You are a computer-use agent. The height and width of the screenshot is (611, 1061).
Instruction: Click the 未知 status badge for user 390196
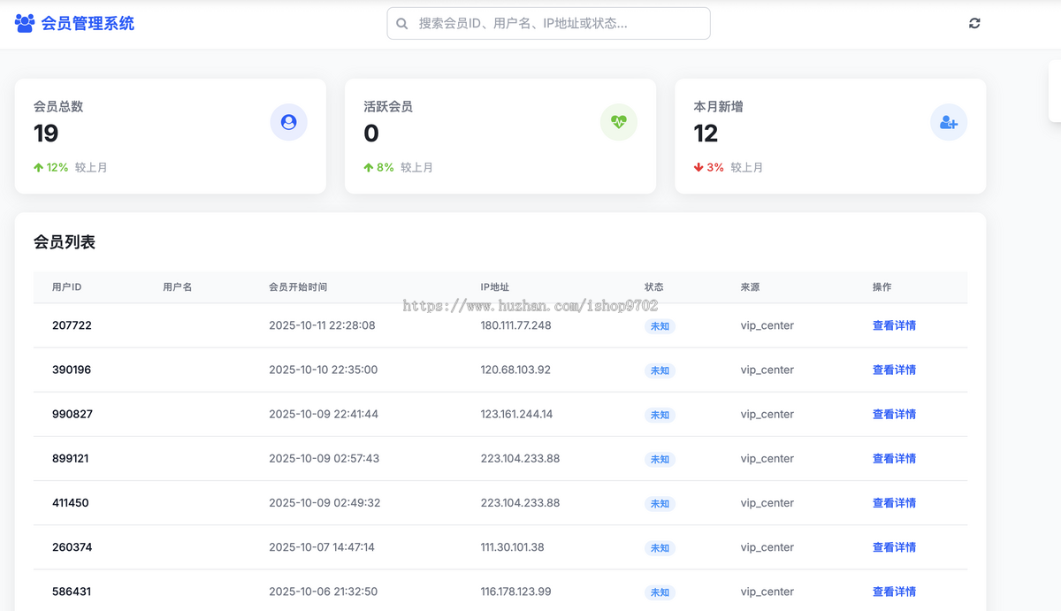click(x=660, y=370)
